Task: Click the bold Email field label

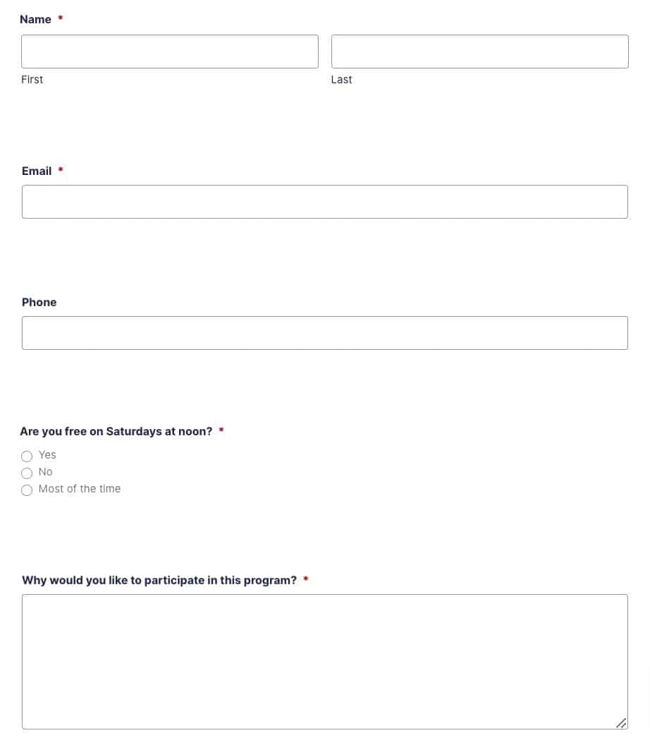Action: 37,171
